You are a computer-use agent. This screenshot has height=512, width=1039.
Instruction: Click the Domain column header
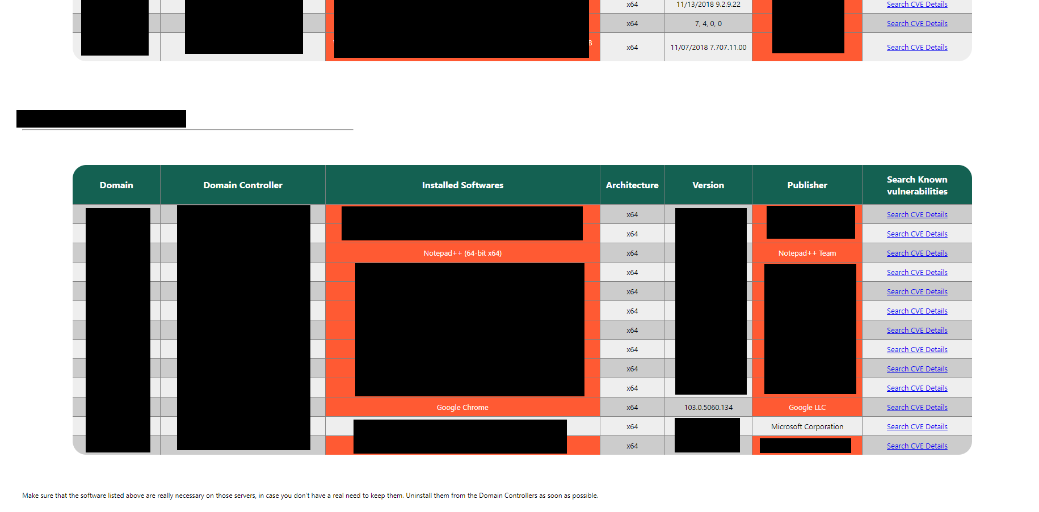point(116,185)
